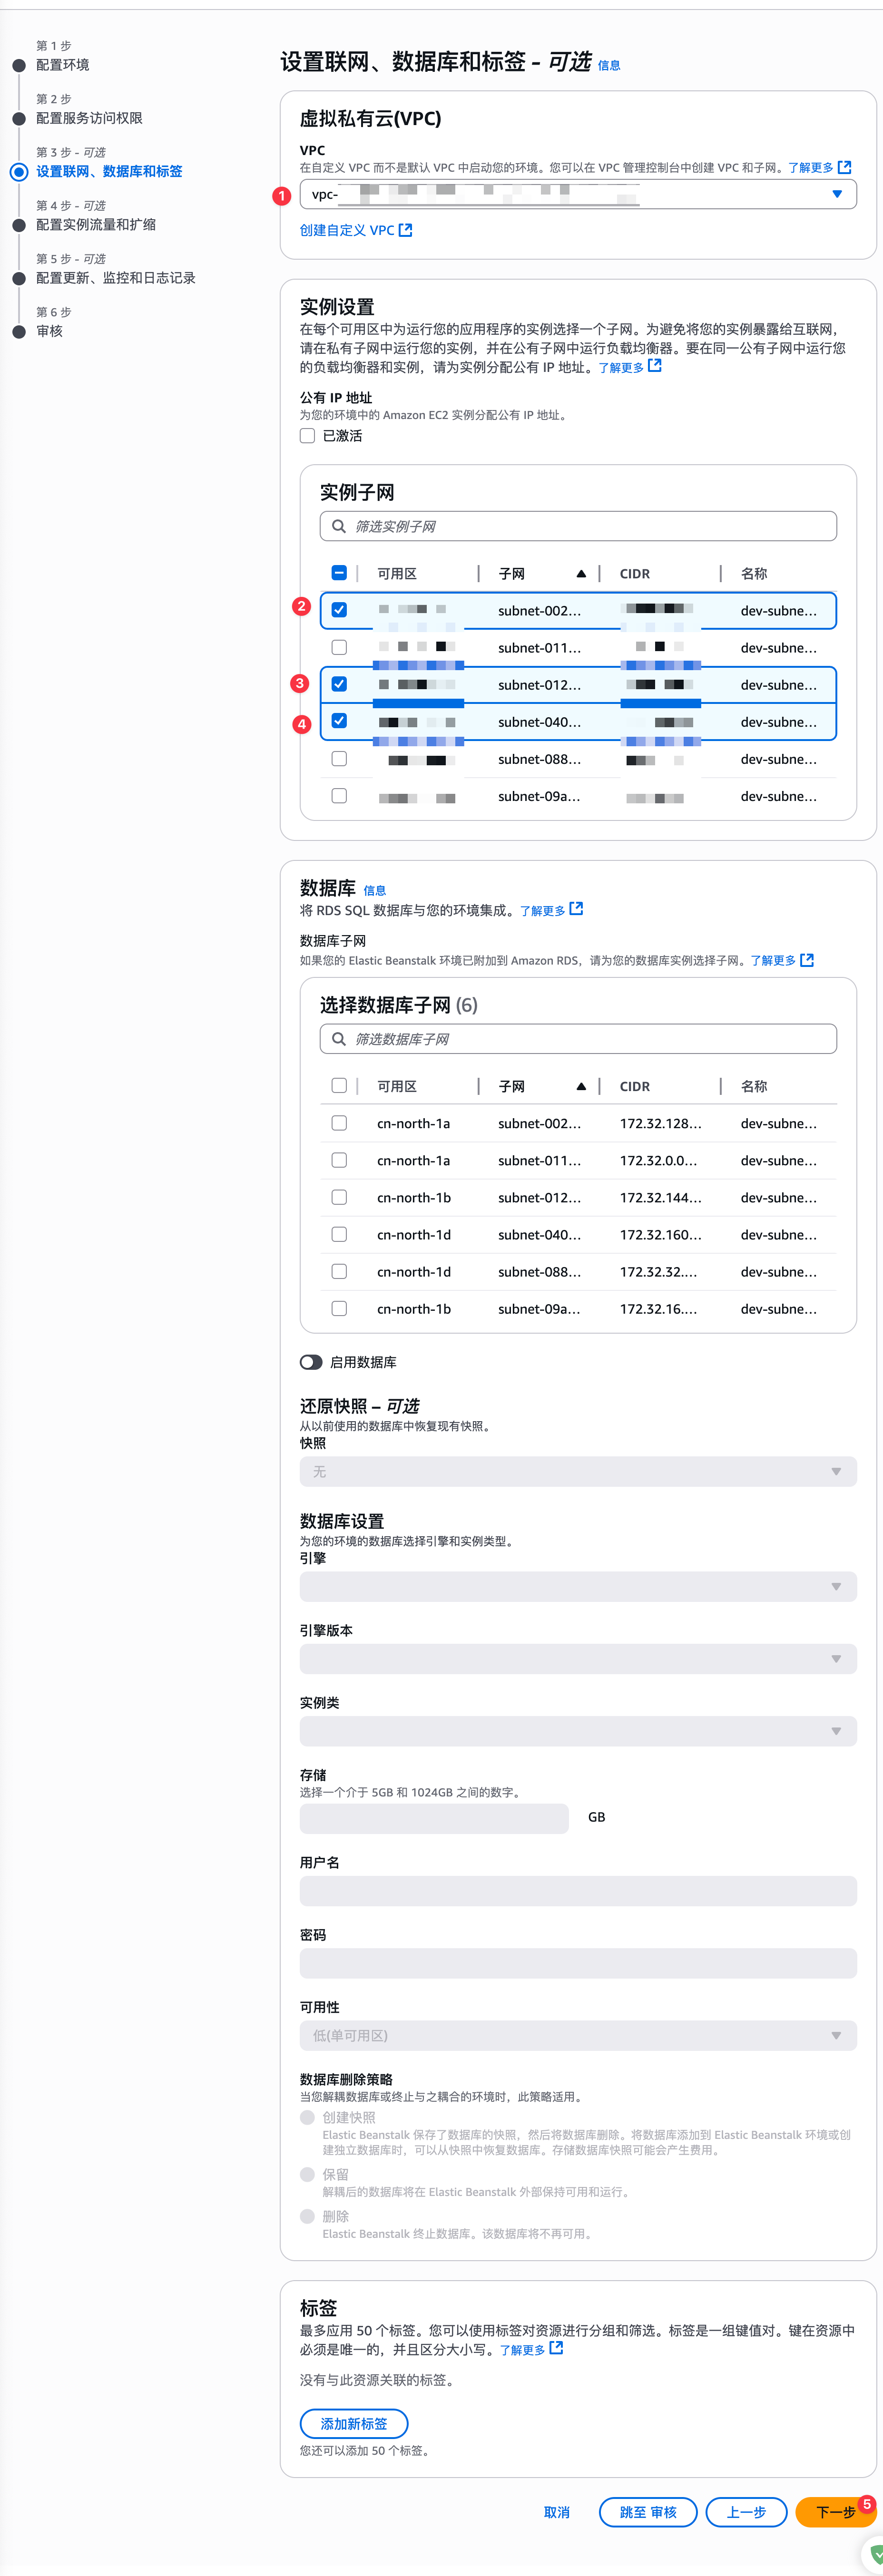Open the 快照 dropdown showing 无
This screenshot has height=2576, width=883.
pyautogui.click(x=578, y=1471)
